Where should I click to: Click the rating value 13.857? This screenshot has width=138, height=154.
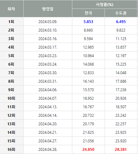point(121,47)
